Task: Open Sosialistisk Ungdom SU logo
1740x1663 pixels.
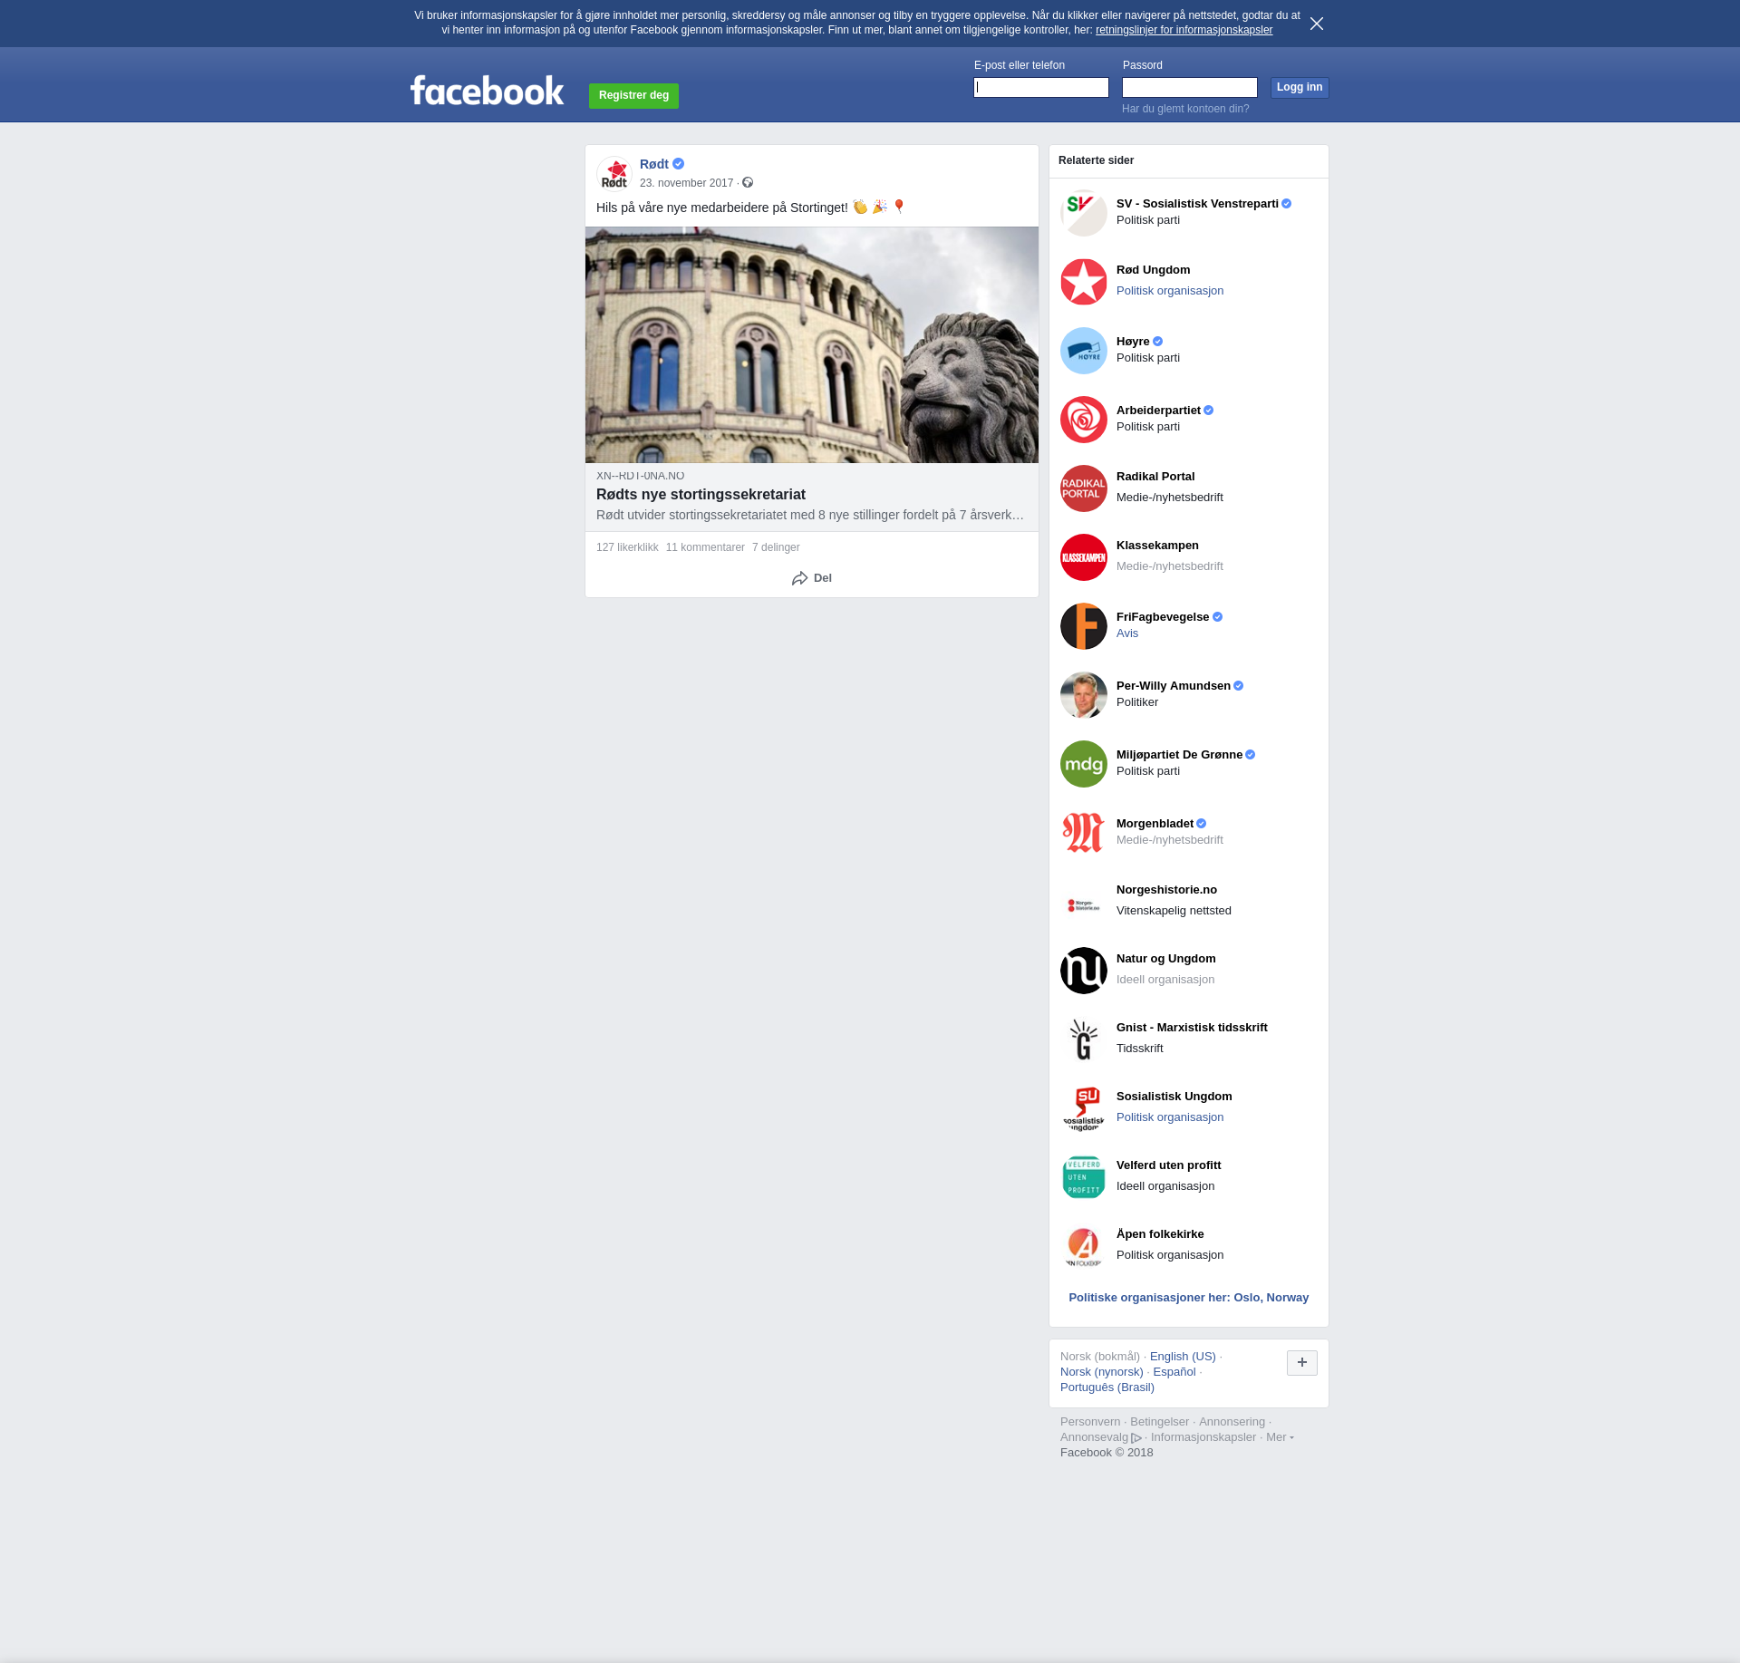Action: [x=1084, y=1108]
